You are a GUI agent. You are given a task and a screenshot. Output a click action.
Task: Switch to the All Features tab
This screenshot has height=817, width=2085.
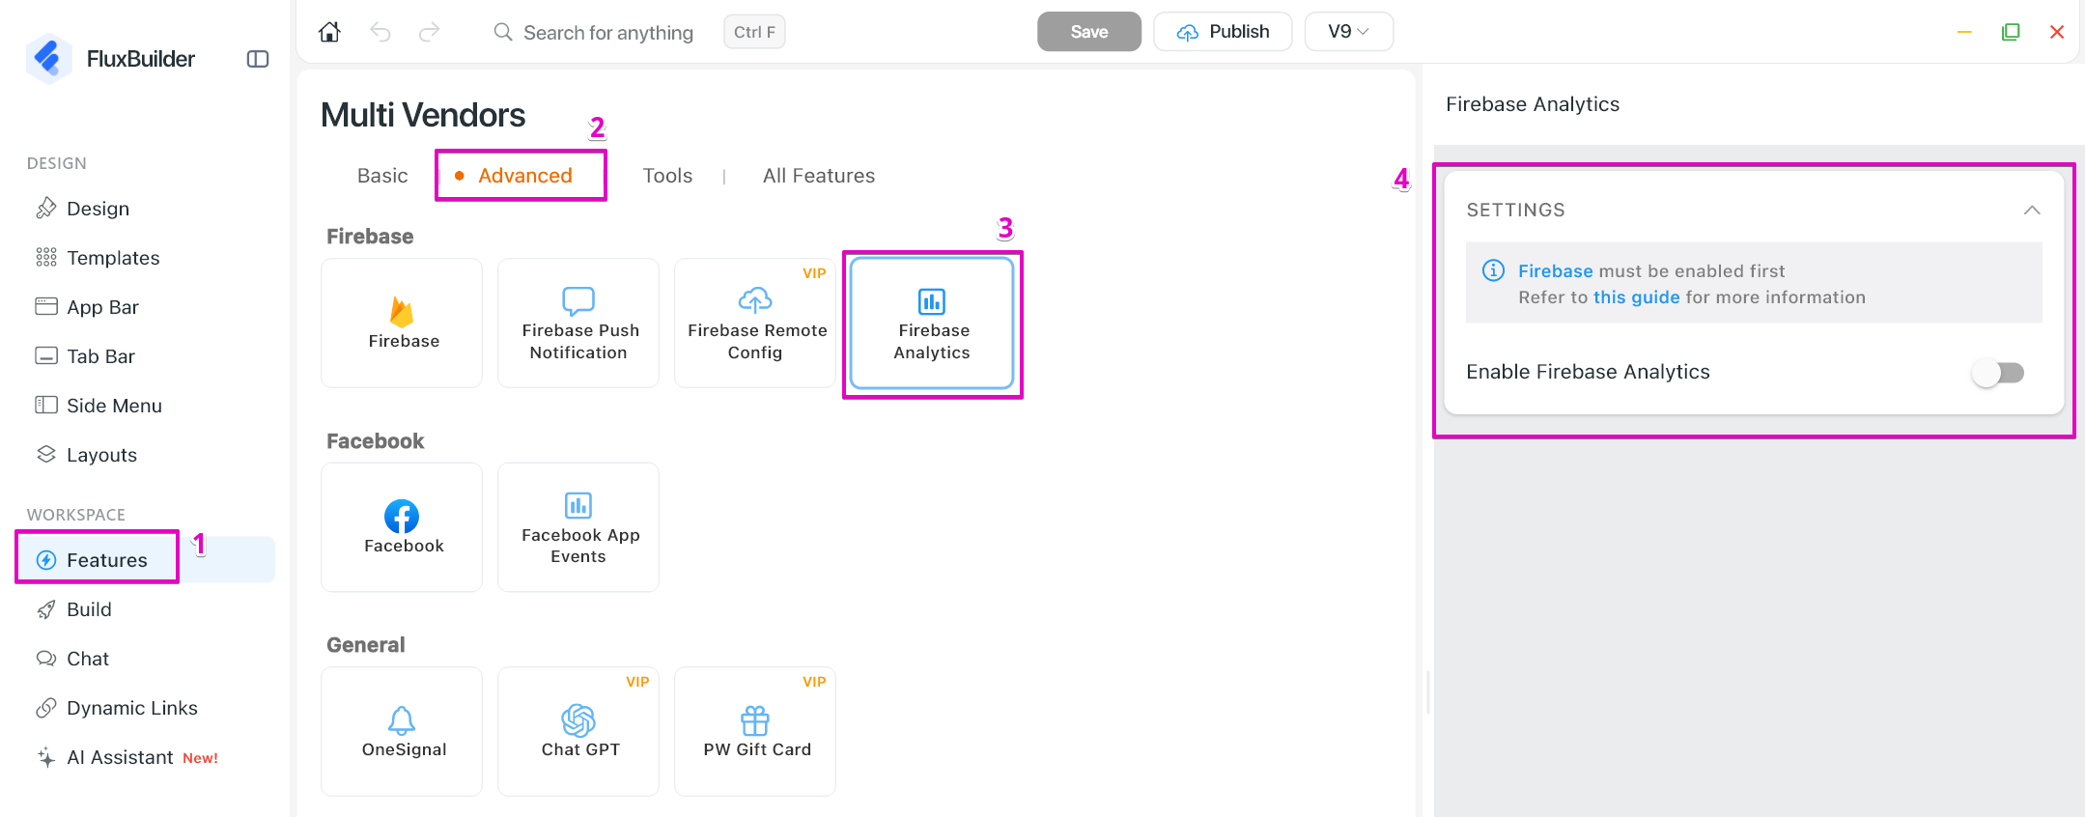[x=819, y=176]
